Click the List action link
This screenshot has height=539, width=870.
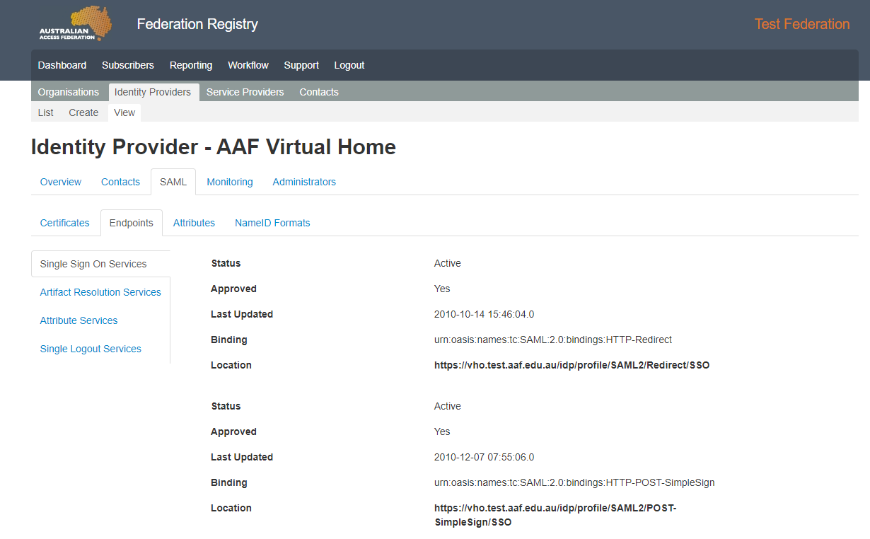tap(46, 112)
